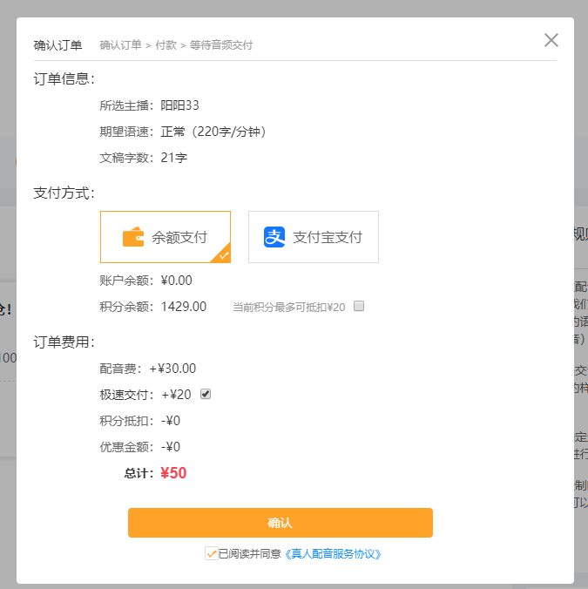The height and width of the screenshot is (589, 588).
Task: Click the points balance 1429.00 value
Action: point(184,307)
